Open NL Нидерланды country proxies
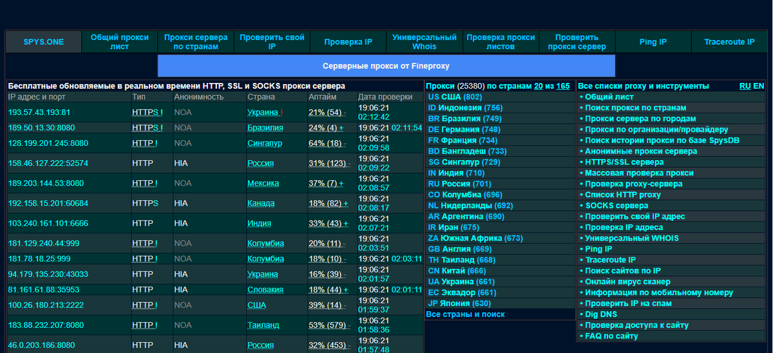This screenshot has height=353, width=773. [x=470, y=206]
